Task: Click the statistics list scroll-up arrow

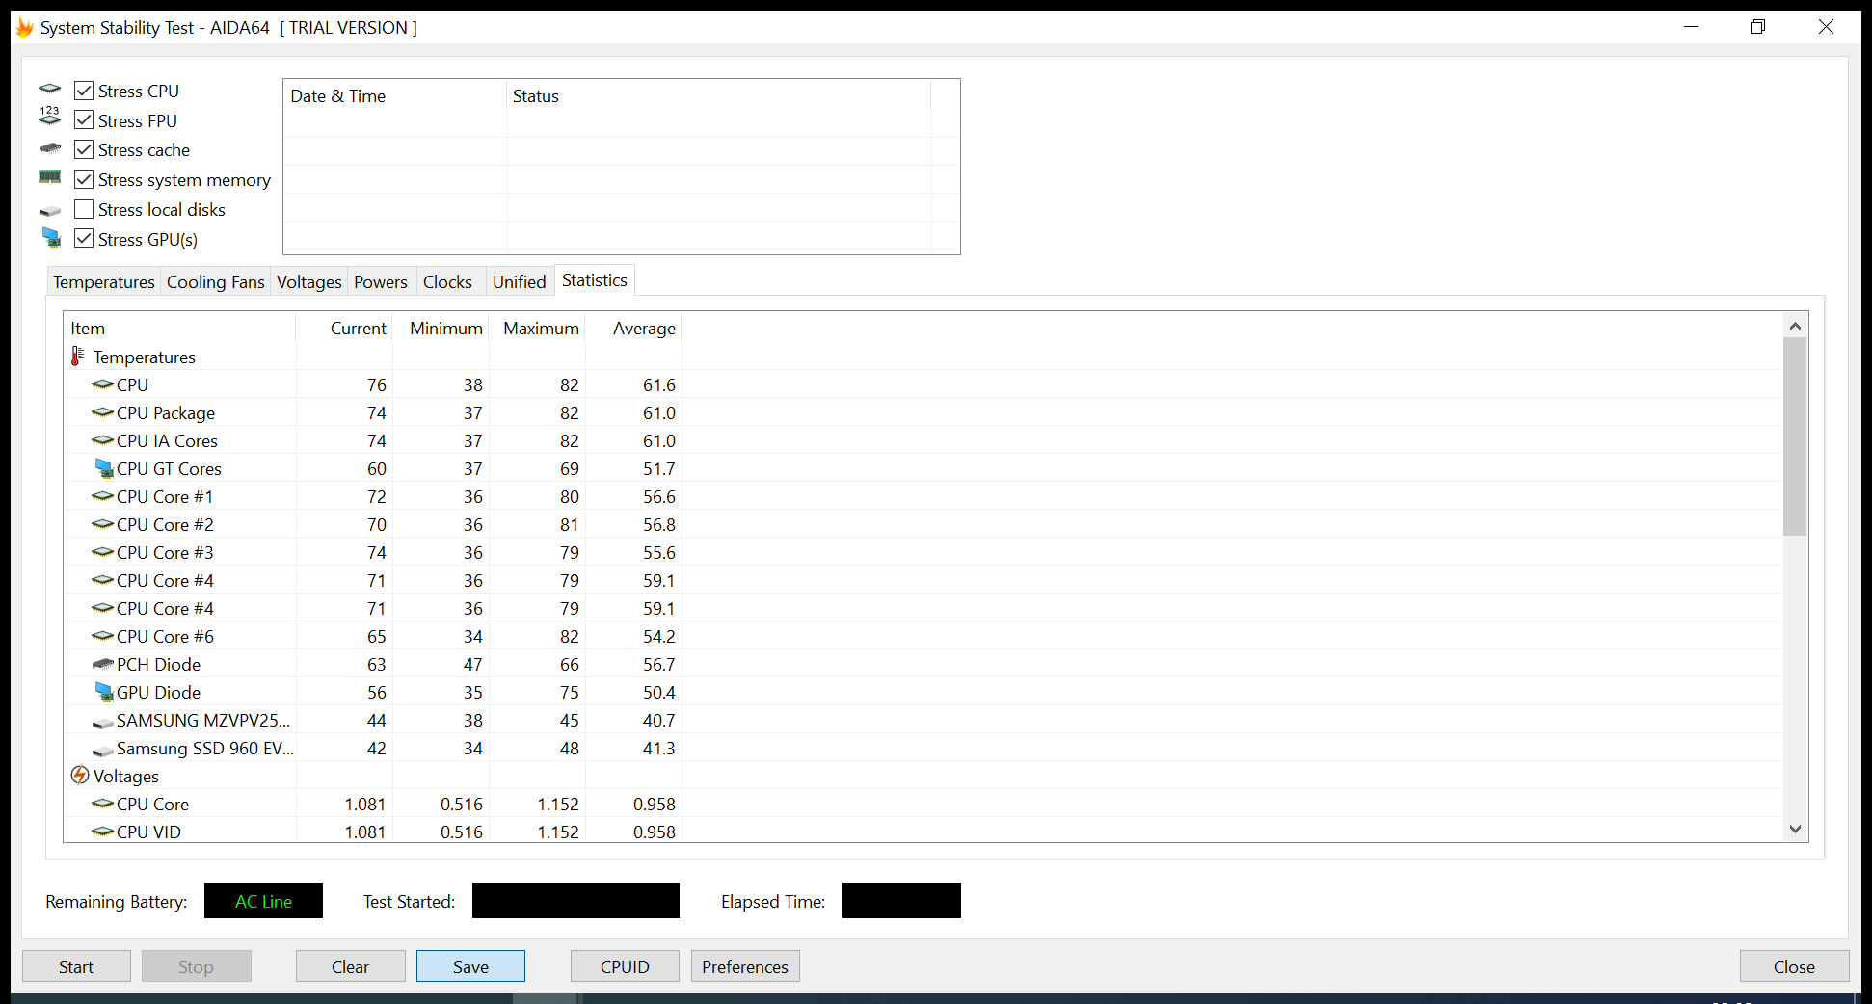Action: point(1795,326)
